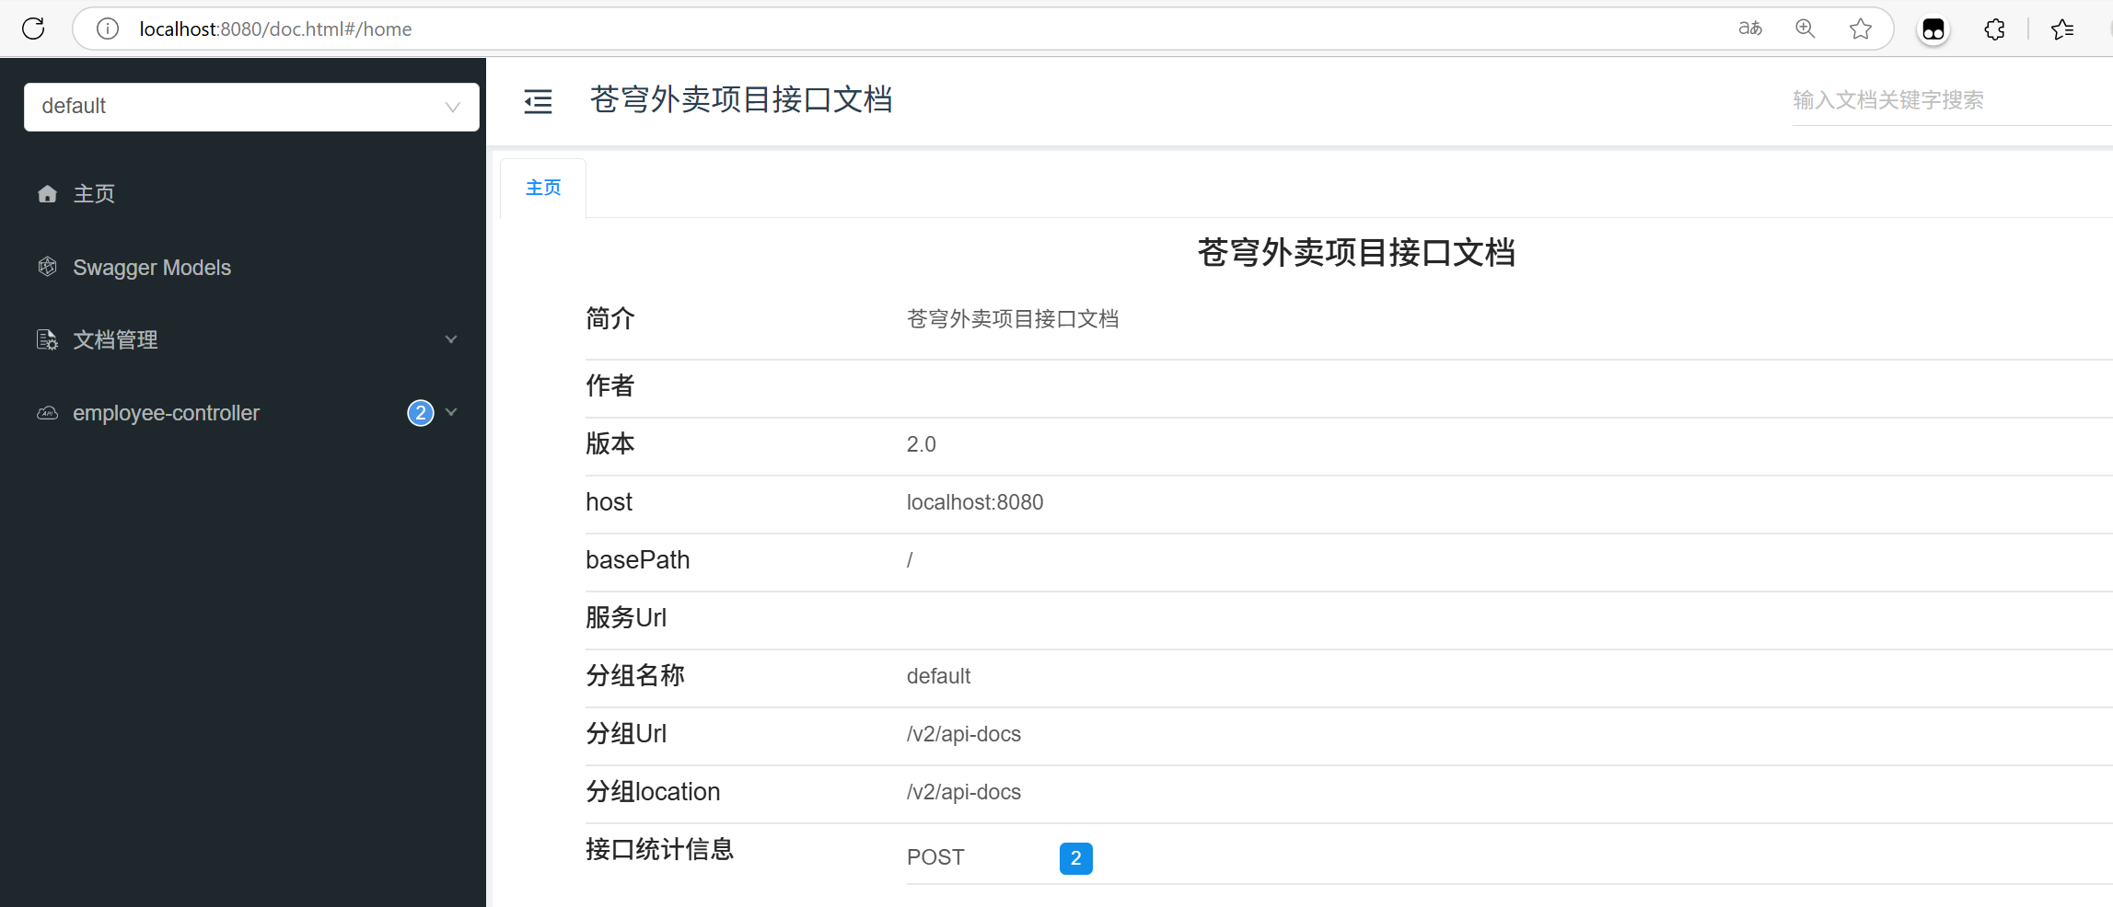
Task: Click the 分组Url value /v2/api-docs
Action: 964,734
